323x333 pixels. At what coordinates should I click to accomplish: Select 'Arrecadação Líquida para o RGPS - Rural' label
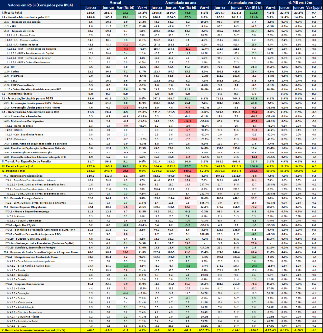(x=32, y=107)
